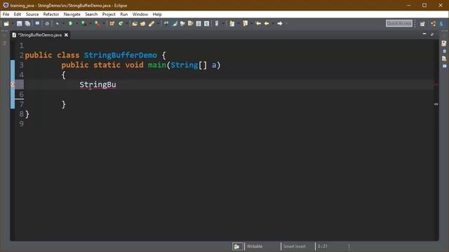Open the Source menu
Screen dimensions: 449x252
[32, 14]
